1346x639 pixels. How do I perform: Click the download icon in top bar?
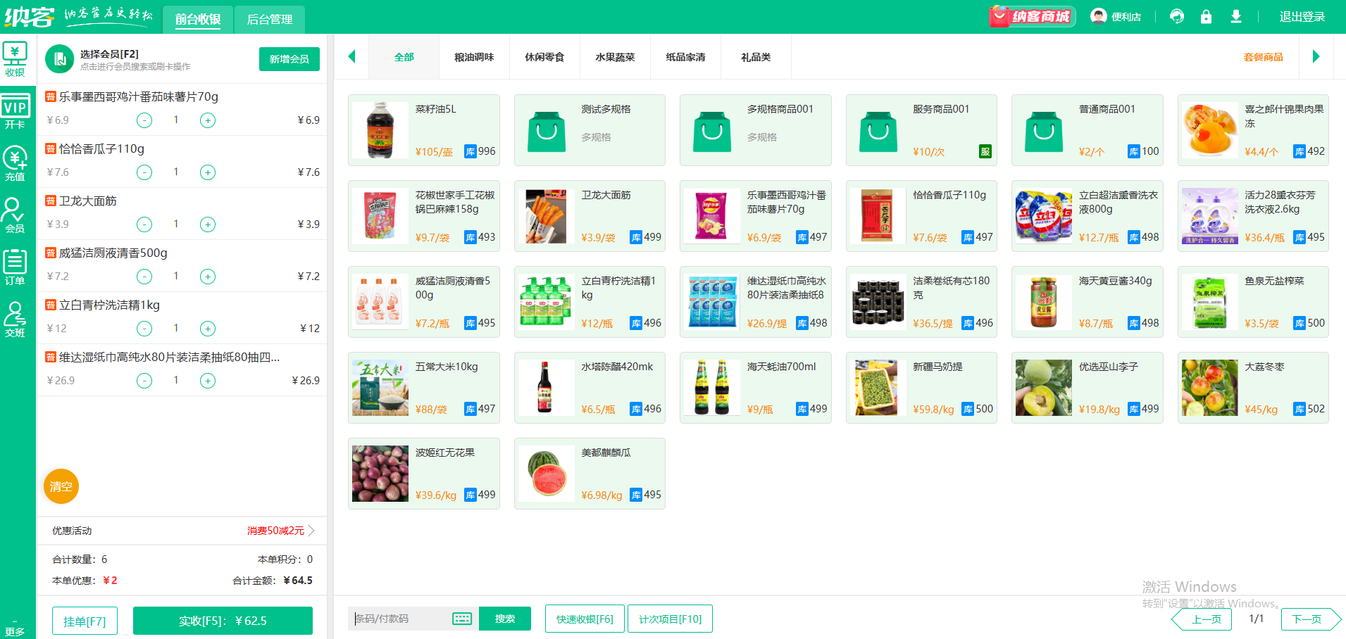tap(1235, 15)
